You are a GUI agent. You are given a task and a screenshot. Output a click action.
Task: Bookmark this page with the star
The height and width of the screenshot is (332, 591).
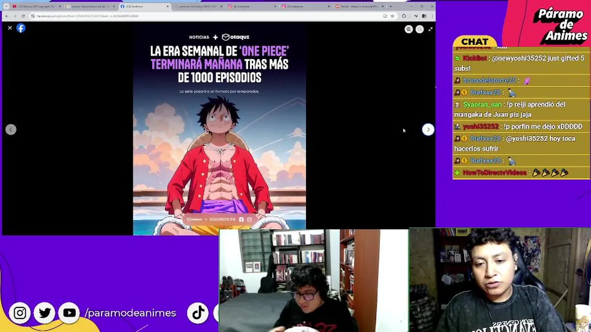point(392,16)
